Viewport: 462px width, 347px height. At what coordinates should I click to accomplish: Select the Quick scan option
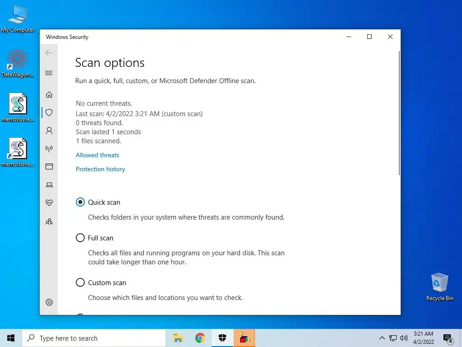pos(80,202)
